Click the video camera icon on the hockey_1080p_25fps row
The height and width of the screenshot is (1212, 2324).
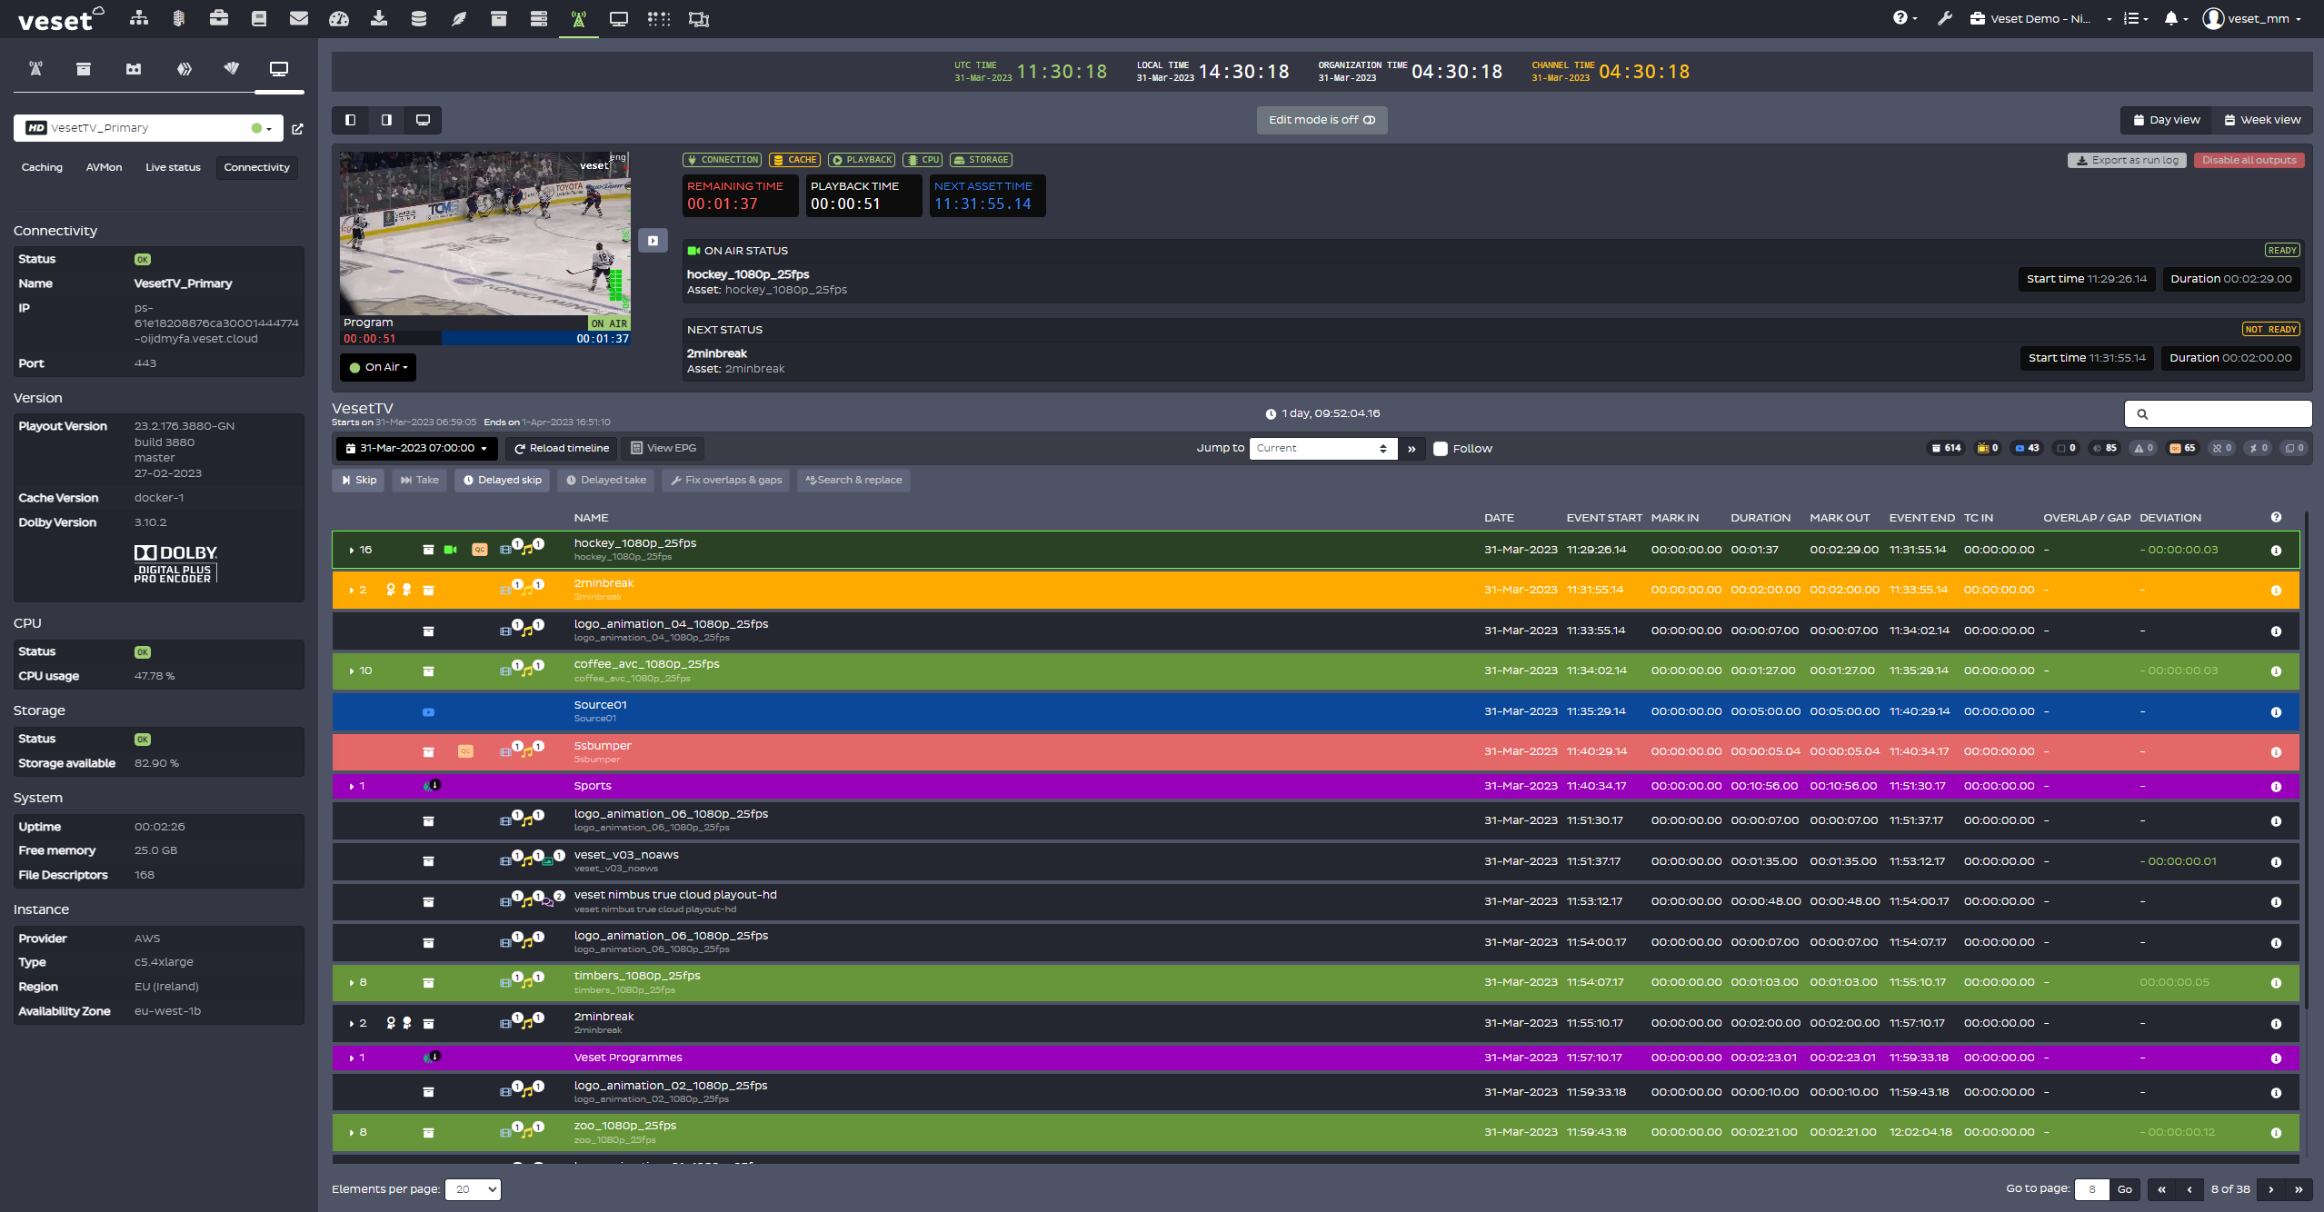click(x=452, y=549)
